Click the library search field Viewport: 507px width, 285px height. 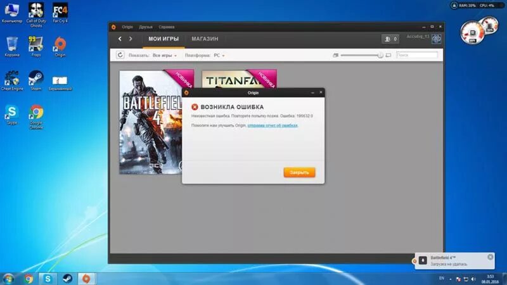(417, 55)
